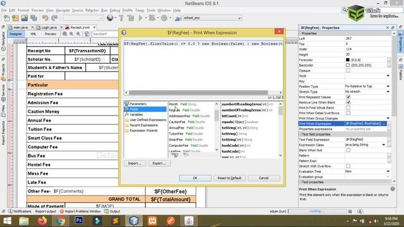Open Print When Group Changes dropdown

pyautogui.click(x=388, y=119)
